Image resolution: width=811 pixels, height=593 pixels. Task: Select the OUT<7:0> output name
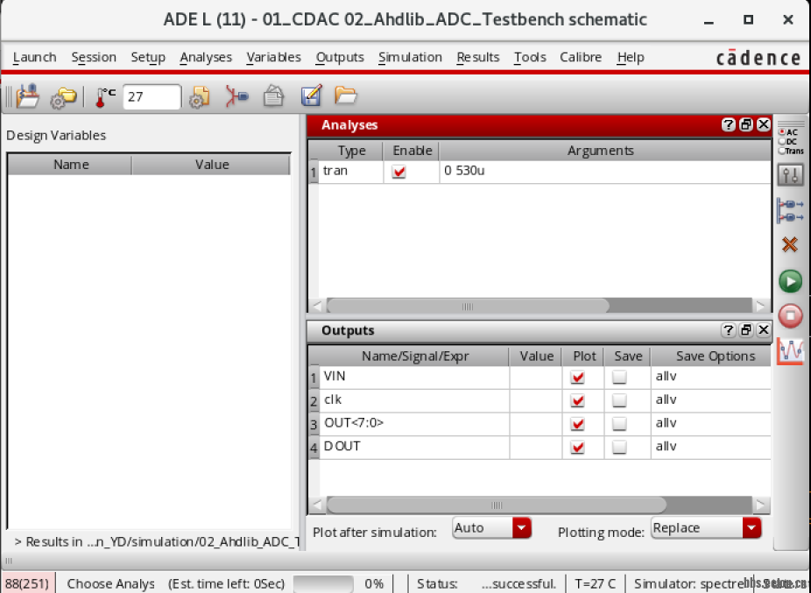click(354, 423)
